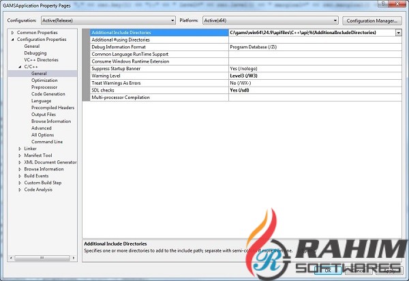Select the Code Generation tree item
This screenshot has height=281, width=409.
tap(48, 94)
